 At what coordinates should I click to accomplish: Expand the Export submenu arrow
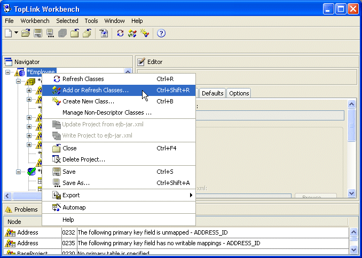tap(191, 195)
